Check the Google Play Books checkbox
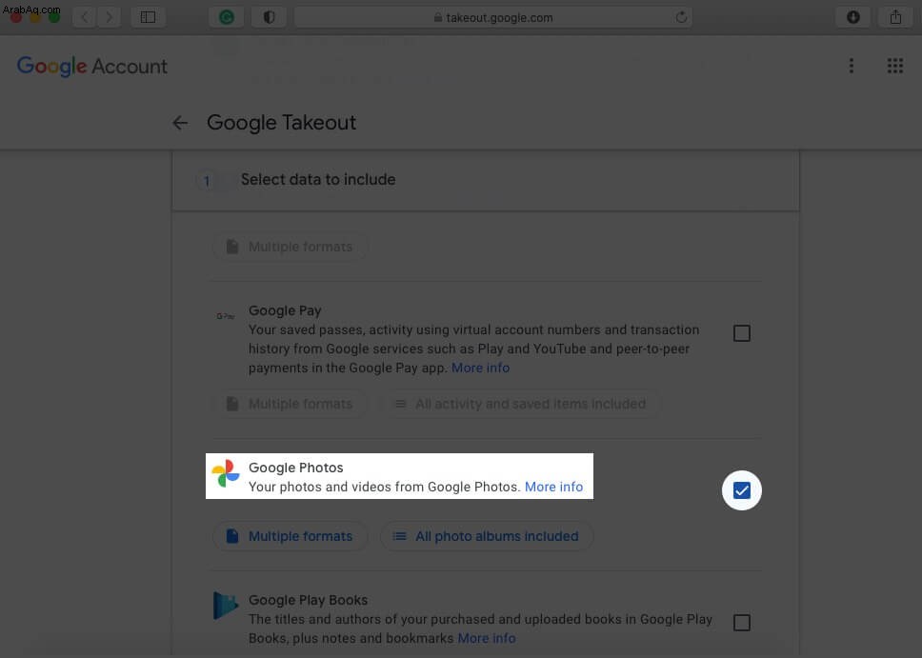922x658 pixels. 741,622
